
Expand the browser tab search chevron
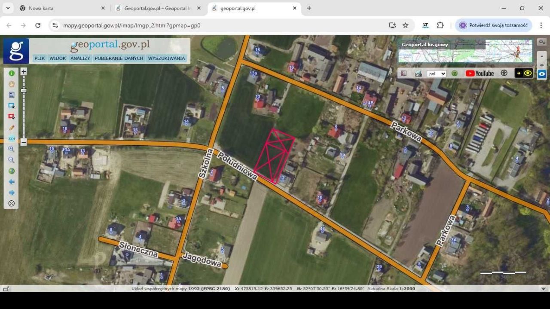pos(8,8)
